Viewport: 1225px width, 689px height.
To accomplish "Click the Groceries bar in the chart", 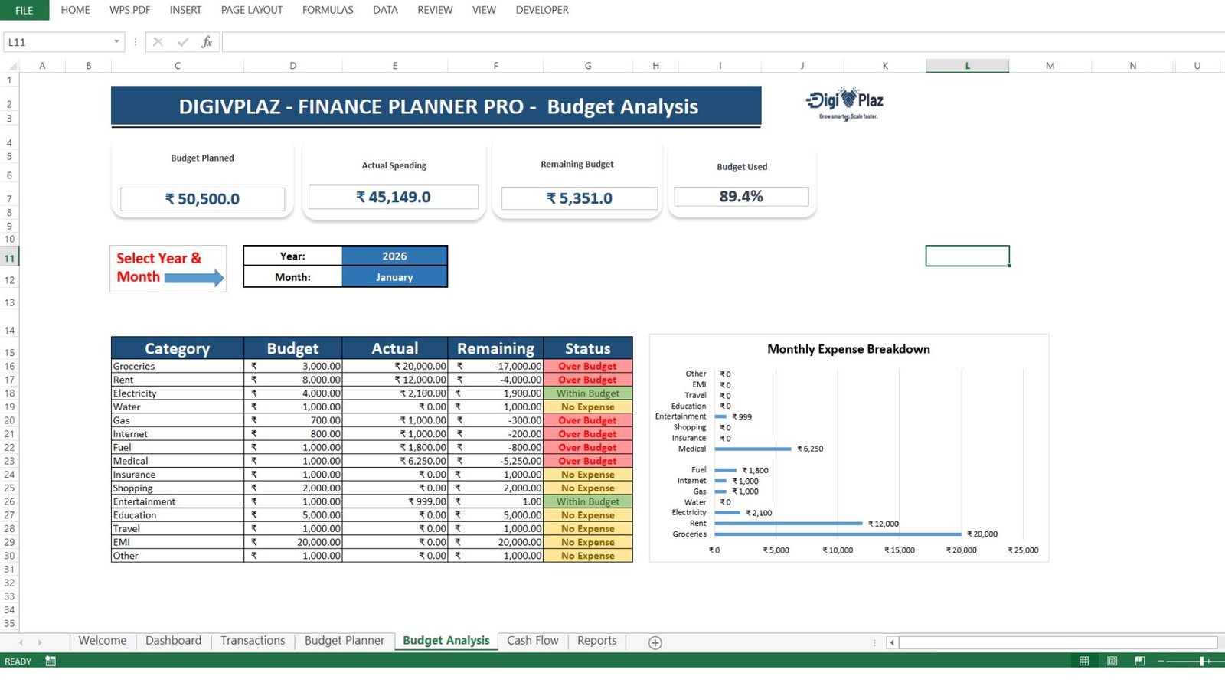I will (838, 534).
